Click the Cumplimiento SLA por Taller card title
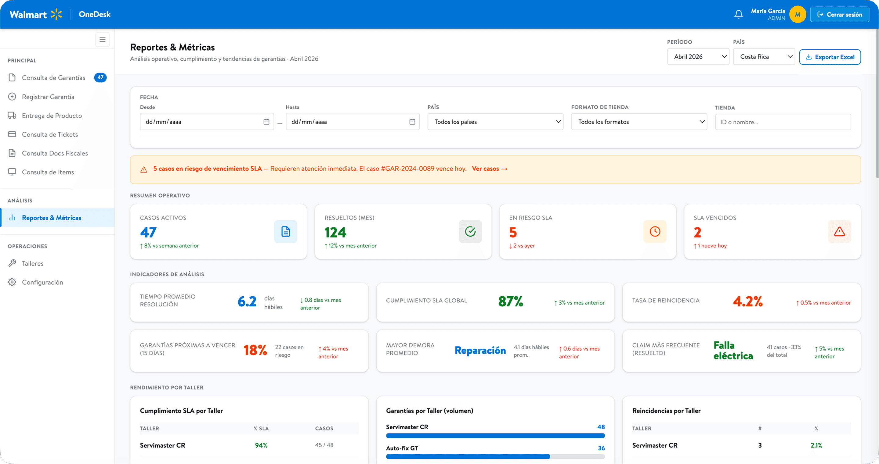The image size is (879, 464). (x=181, y=410)
